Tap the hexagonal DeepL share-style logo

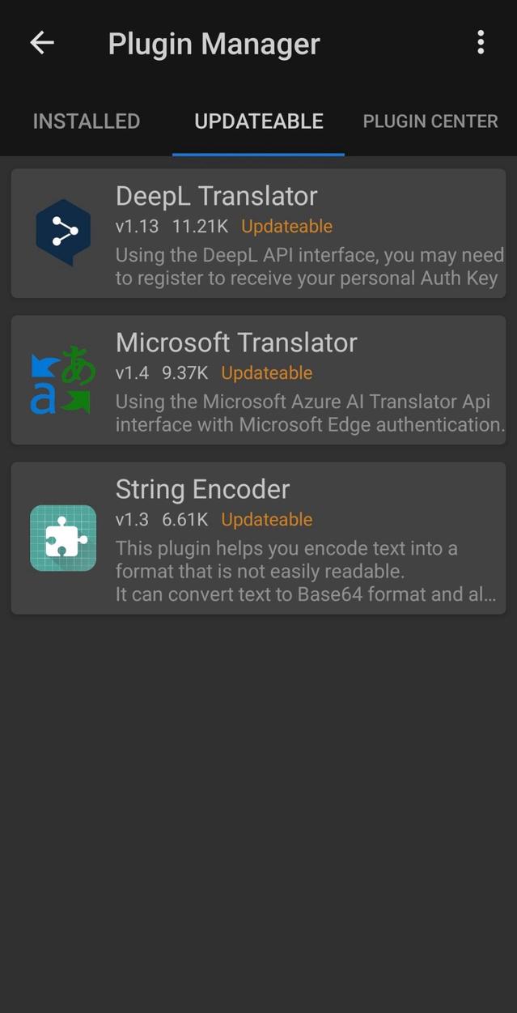(63, 230)
